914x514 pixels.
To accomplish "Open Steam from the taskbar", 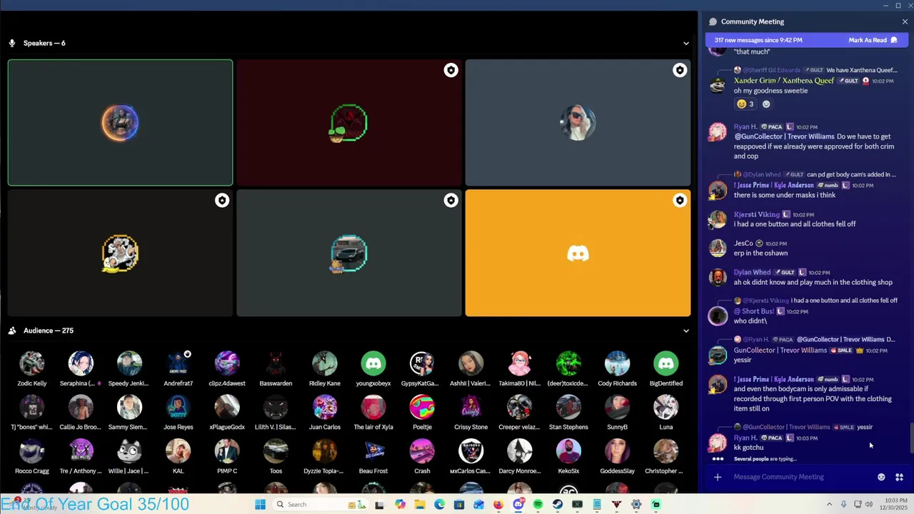I will [558, 504].
